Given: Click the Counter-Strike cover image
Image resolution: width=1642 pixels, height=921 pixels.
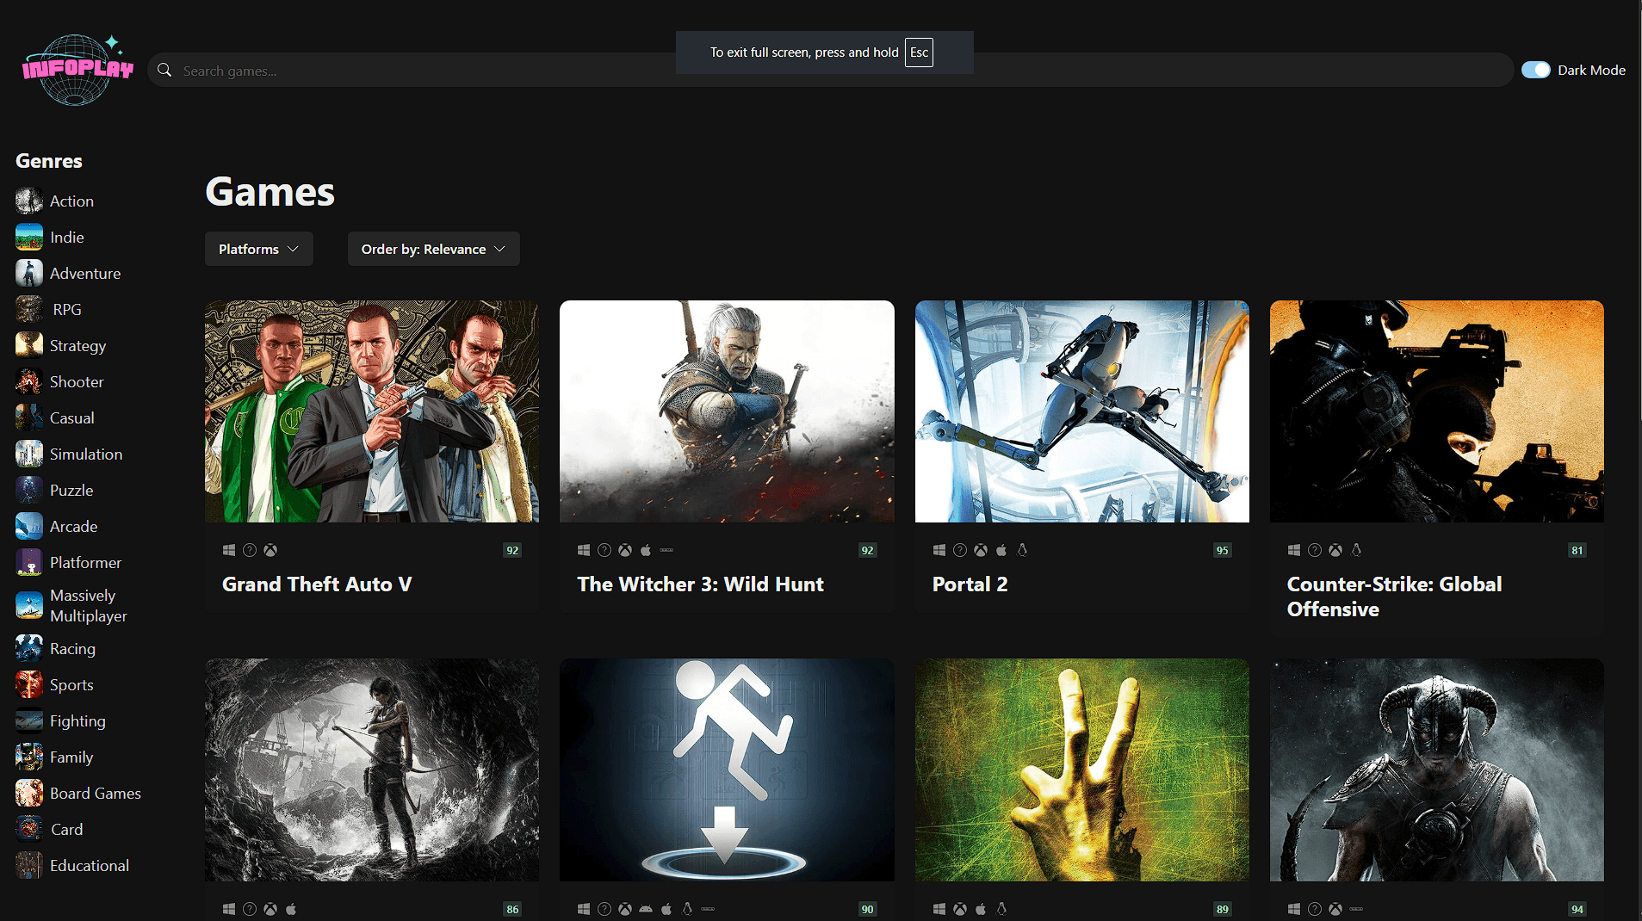Looking at the screenshot, I should click(x=1436, y=411).
